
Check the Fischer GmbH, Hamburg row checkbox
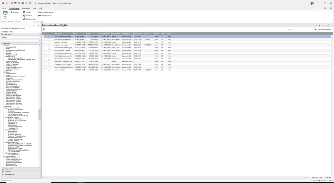[49, 48]
